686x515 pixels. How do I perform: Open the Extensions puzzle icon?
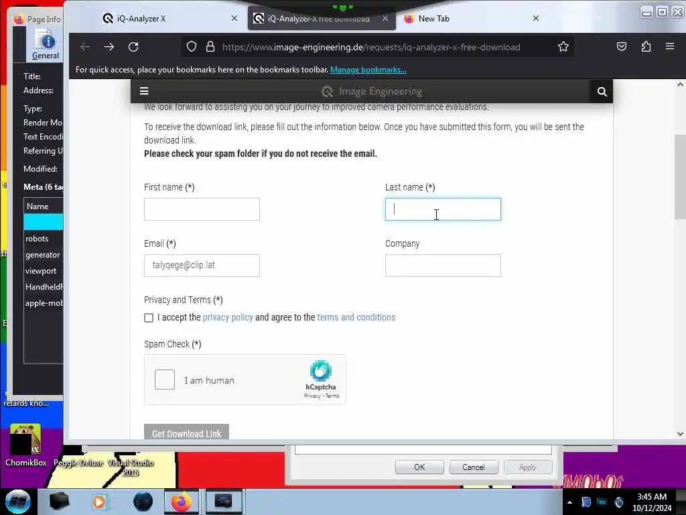pos(646,46)
